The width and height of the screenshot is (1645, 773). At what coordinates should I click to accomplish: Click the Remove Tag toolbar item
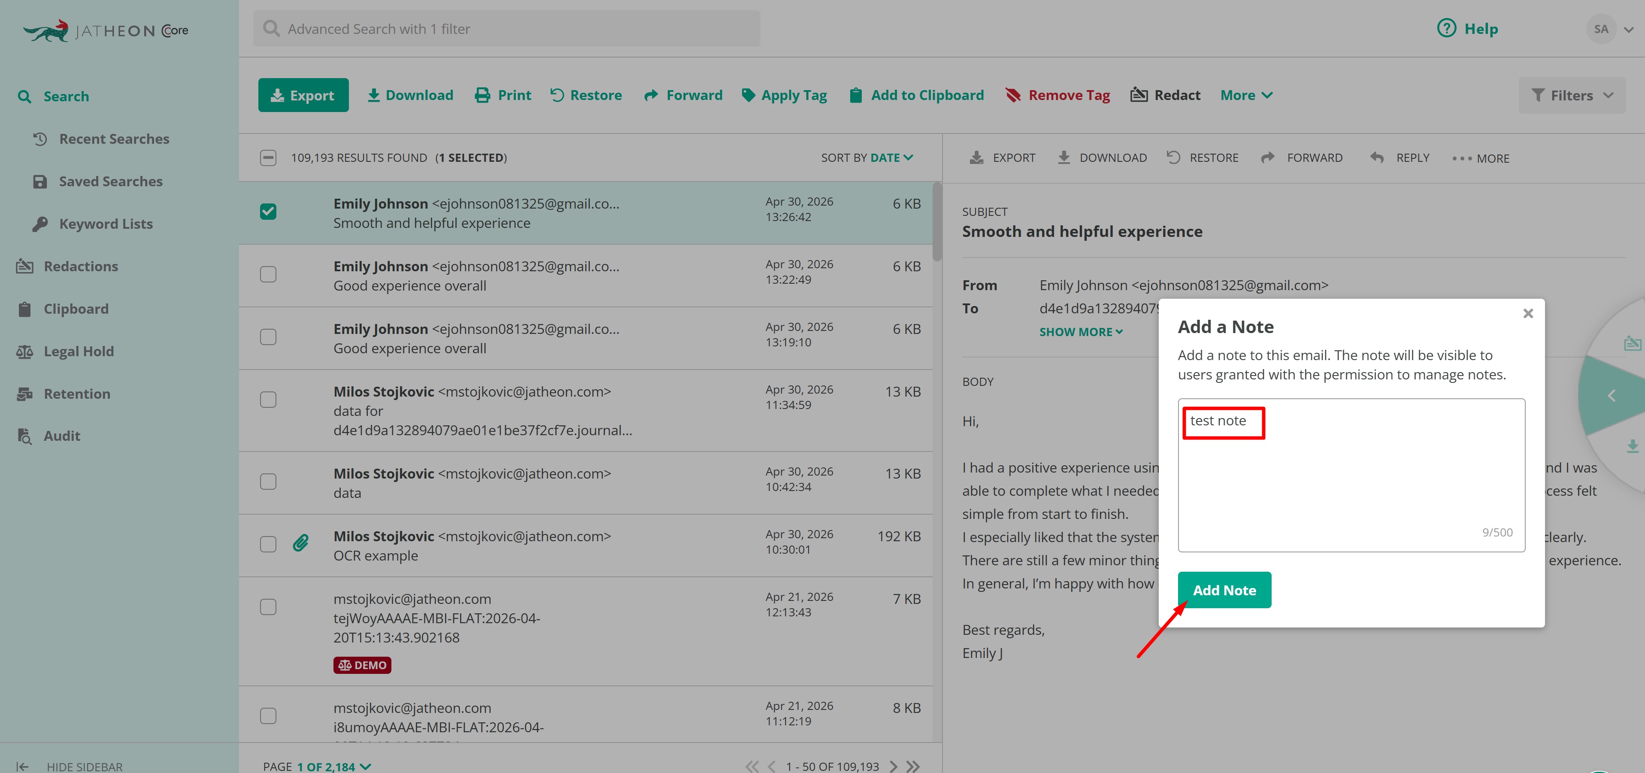[1058, 95]
